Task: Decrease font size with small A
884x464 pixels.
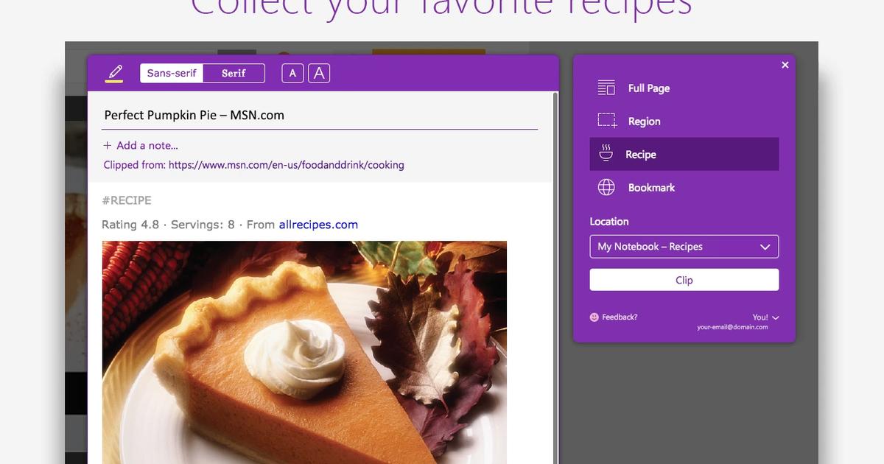Action: pos(292,73)
